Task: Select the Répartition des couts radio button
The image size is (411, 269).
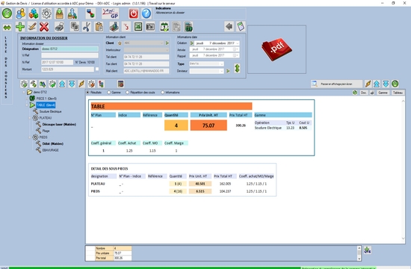Action: pyautogui.click(x=127, y=93)
